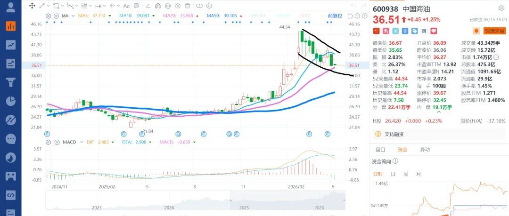Open the highlighted orange quotes chart sidebar icon

point(11,26)
